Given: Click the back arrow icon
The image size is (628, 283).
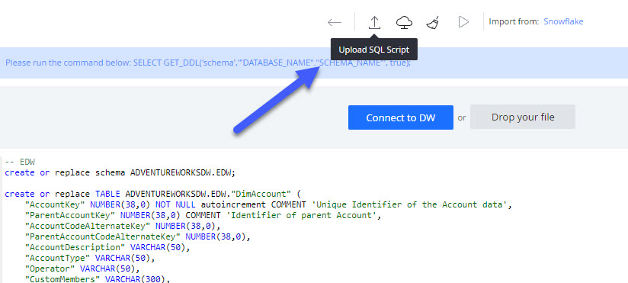Looking at the screenshot, I should coord(335,22).
